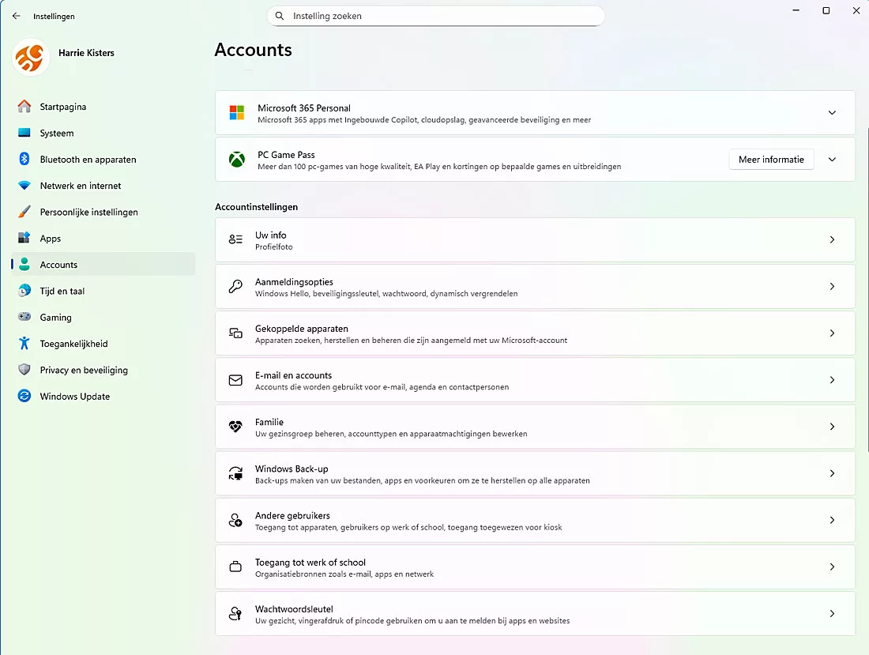Click the Harrie Kisters profile picture
The image size is (869, 655).
pos(32,58)
